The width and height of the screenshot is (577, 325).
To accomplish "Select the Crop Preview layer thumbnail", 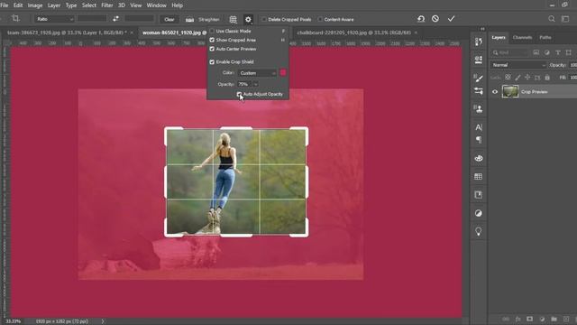I will 510,92.
